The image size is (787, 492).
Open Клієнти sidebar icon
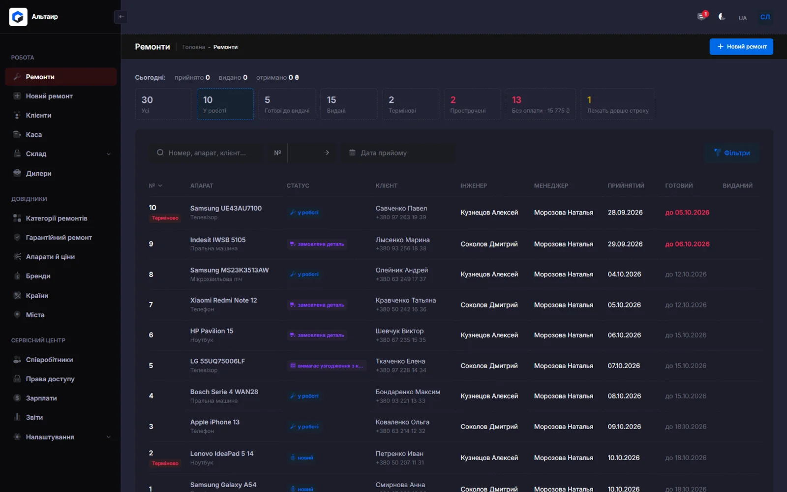17,115
